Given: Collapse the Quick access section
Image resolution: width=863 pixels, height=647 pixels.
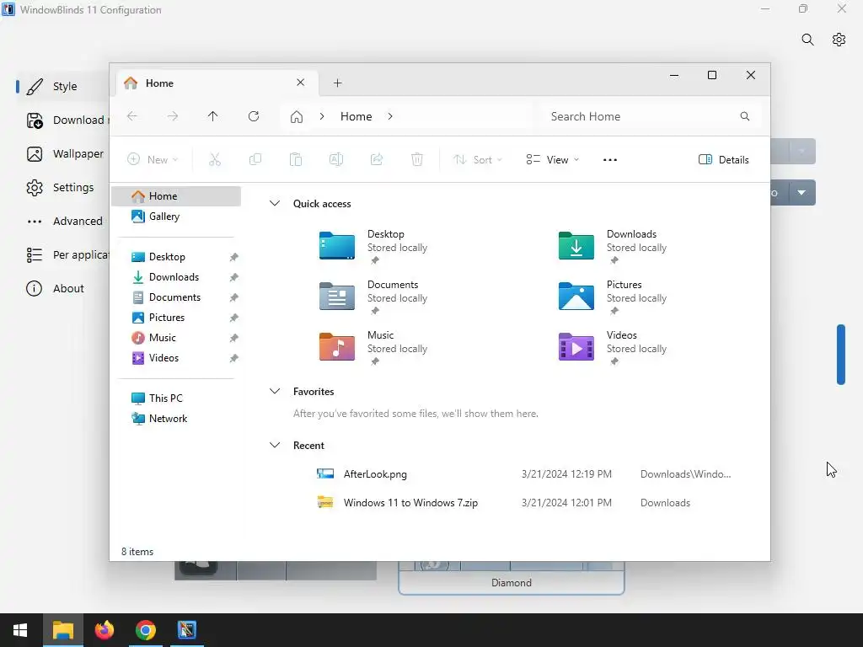Looking at the screenshot, I should (x=275, y=204).
